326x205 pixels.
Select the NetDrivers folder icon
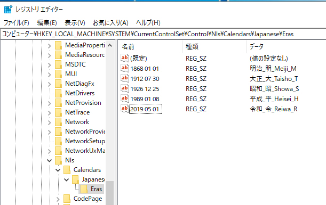coord(58,93)
